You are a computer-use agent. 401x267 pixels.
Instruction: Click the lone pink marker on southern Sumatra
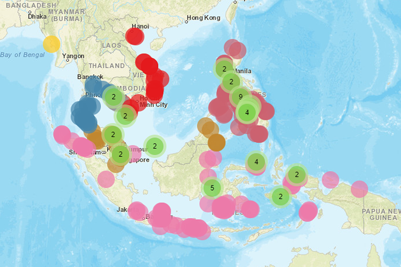[106, 179]
